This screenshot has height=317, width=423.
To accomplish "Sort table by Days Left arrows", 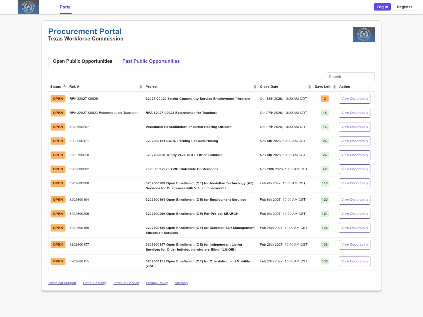I will click(334, 87).
